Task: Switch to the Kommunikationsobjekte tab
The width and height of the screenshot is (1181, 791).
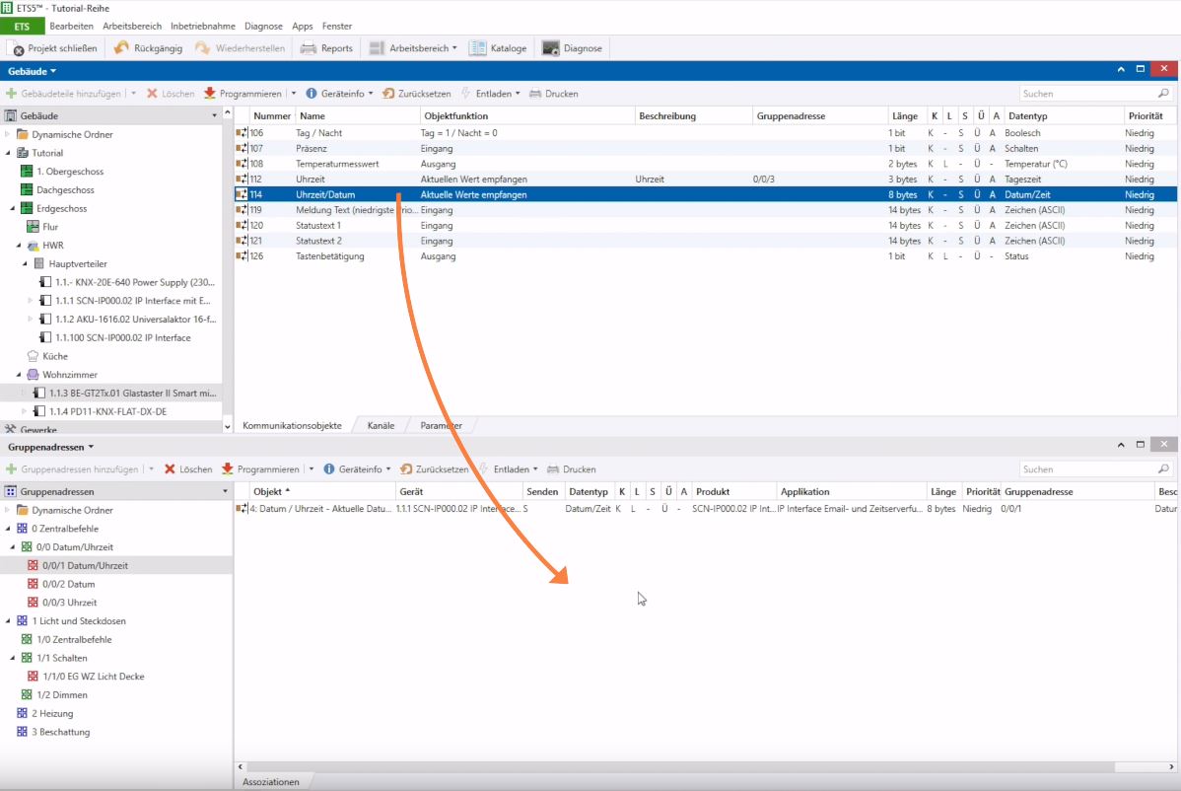Action: [x=292, y=426]
